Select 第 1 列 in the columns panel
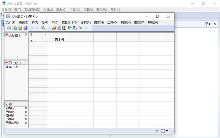Image resolution: width=220 pixels, height=138 pixels. pos(14,67)
